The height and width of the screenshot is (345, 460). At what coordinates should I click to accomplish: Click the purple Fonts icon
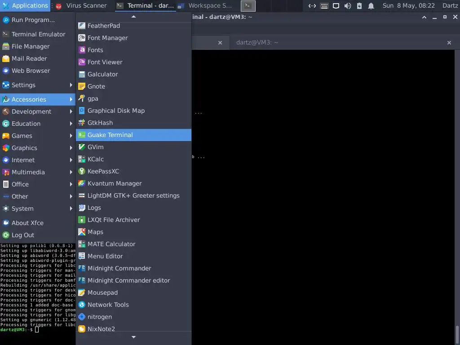(82, 50)
